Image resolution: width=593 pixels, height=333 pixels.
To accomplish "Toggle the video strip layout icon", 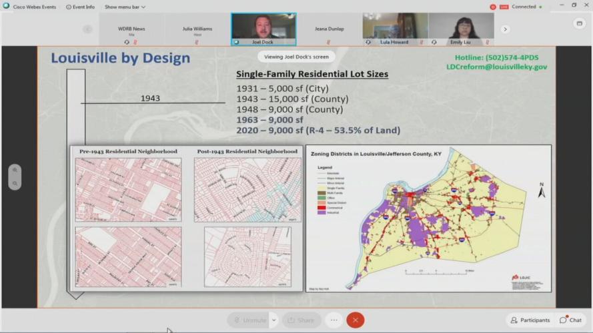I will [x=580, y=23].
